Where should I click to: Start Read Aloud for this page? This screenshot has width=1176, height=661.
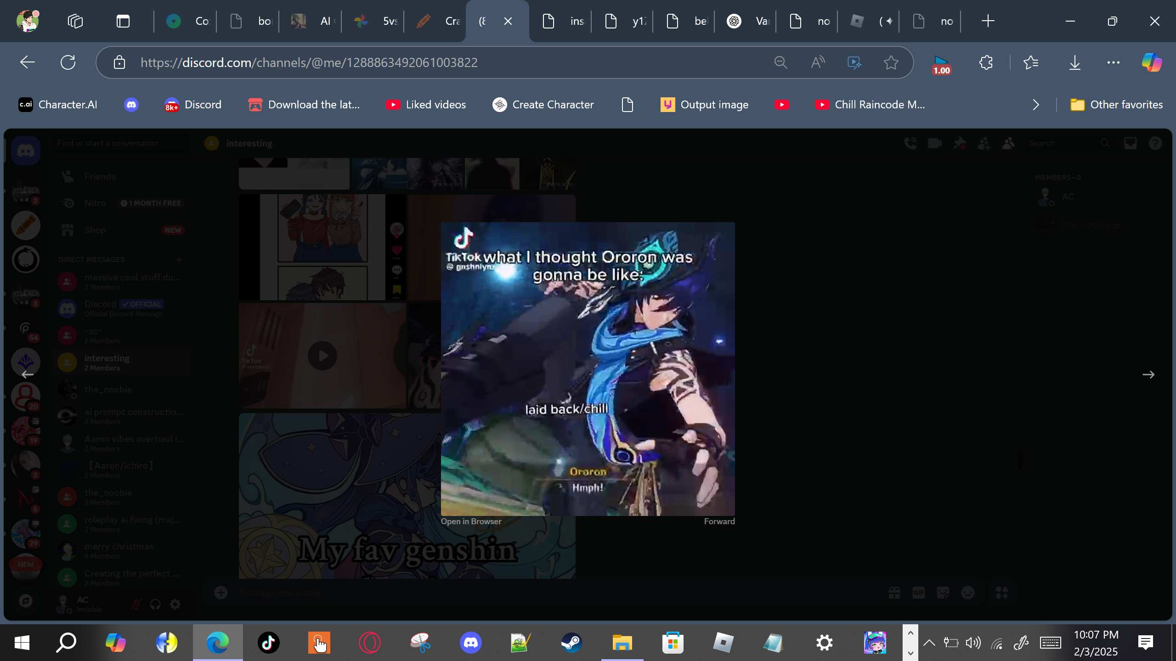[818, 62]
